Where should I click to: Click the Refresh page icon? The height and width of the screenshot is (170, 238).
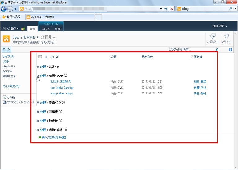pyautogui.click(x=166, y=9)
